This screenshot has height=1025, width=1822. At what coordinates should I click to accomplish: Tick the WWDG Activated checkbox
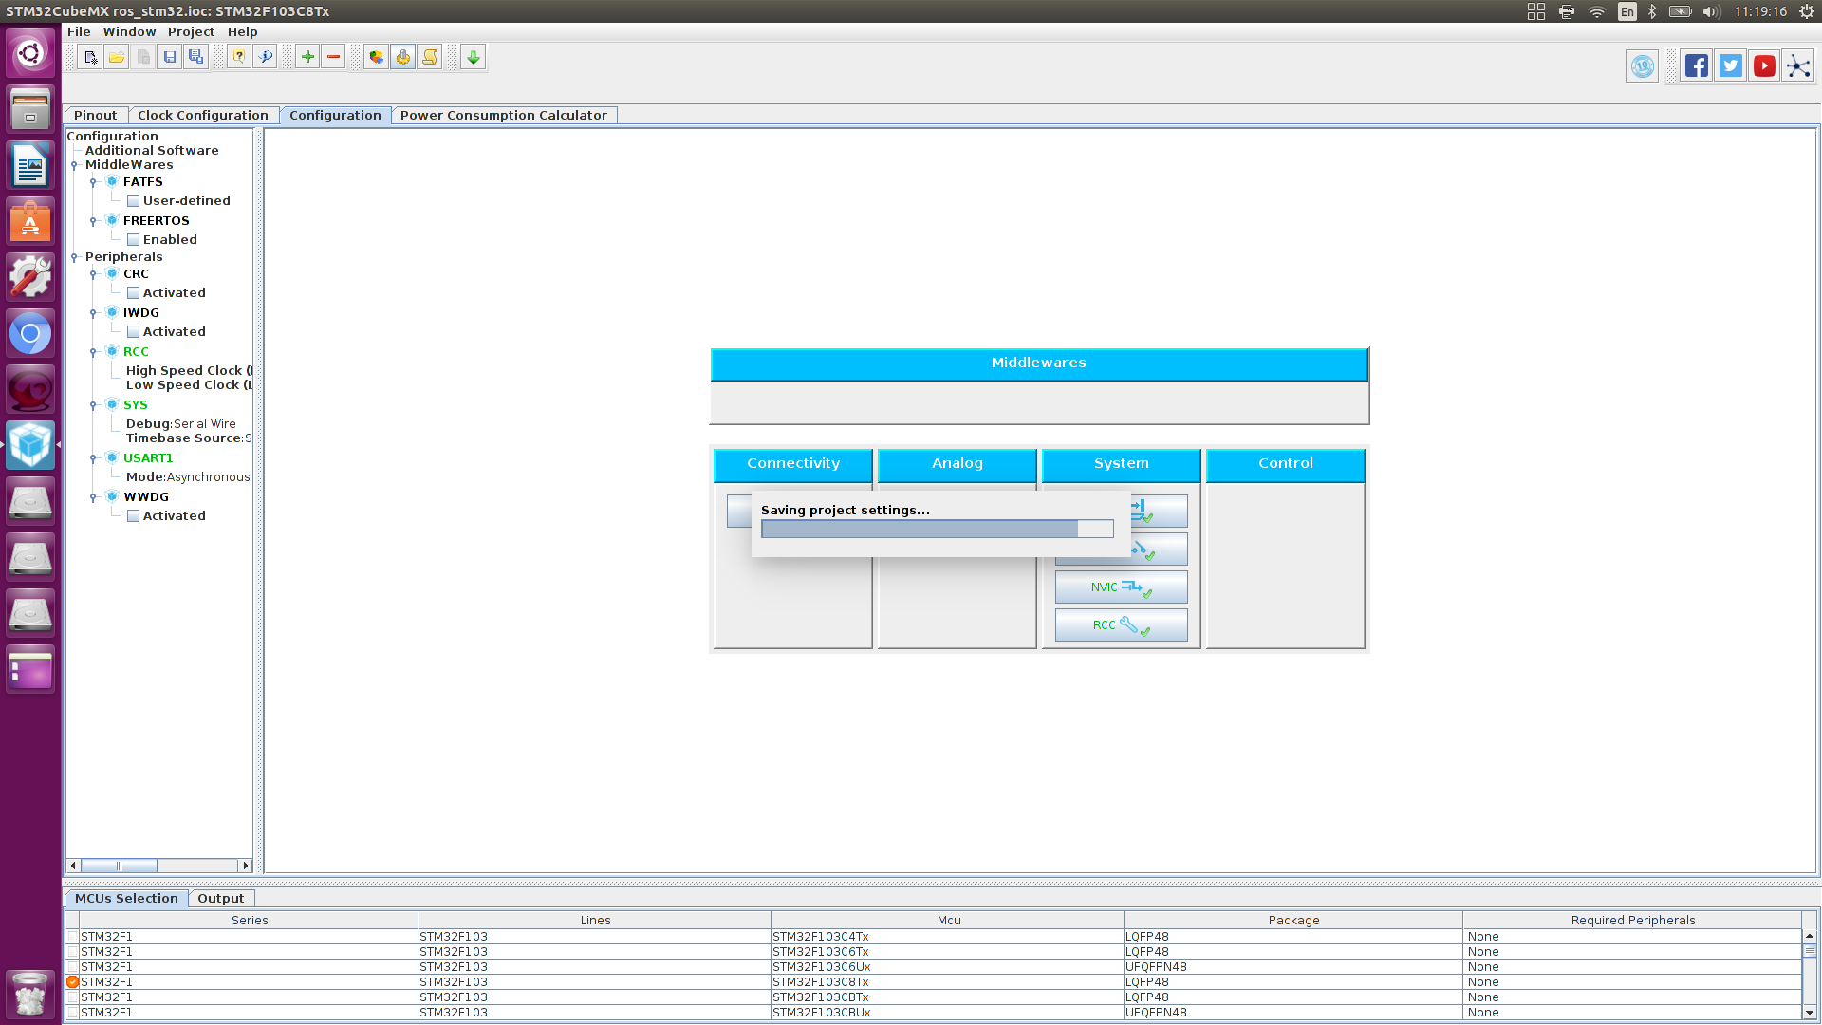[134, 516]
